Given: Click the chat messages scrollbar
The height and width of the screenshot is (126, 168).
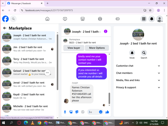Looking at the screenshot, I should pos(109,98).
